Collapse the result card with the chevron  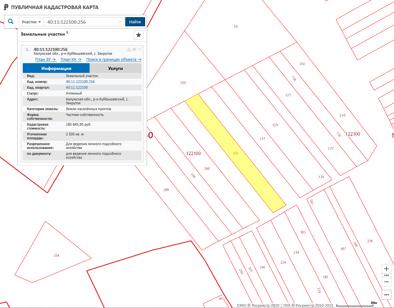coord(140,49)
